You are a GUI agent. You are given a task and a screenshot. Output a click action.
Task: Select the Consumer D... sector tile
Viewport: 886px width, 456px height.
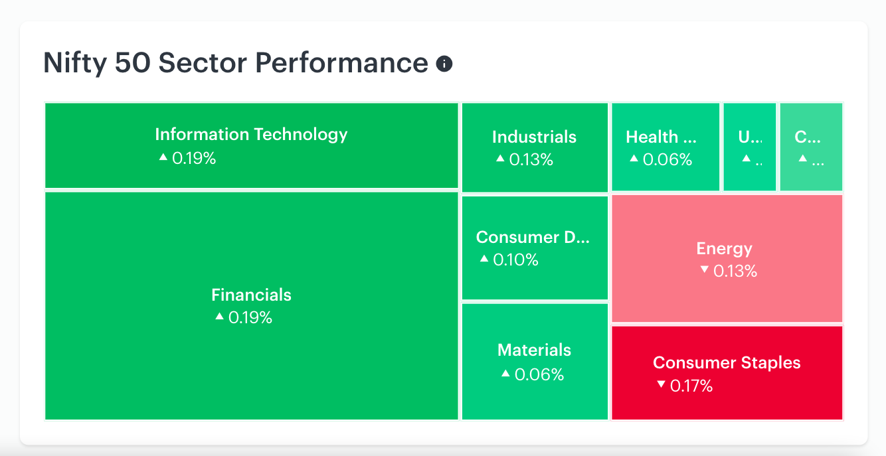coord(535,248)
